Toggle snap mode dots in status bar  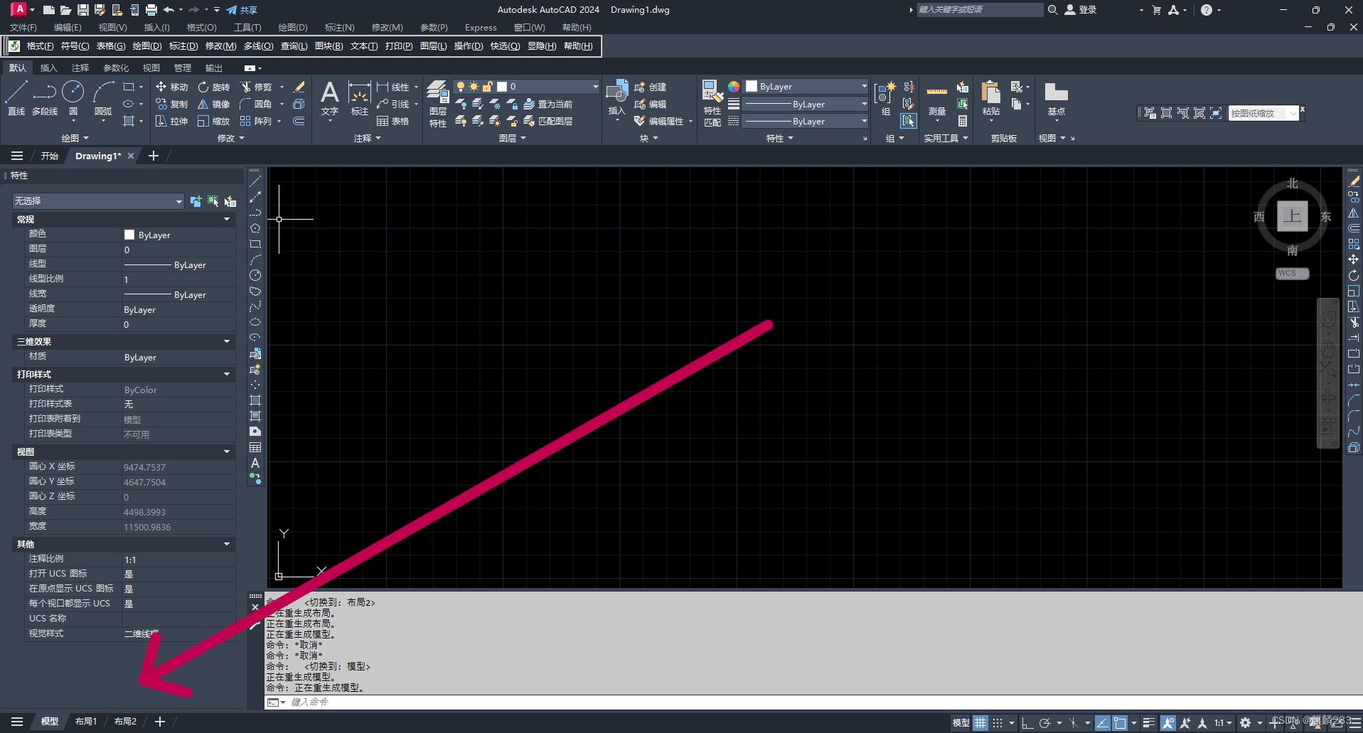(998, 722)
